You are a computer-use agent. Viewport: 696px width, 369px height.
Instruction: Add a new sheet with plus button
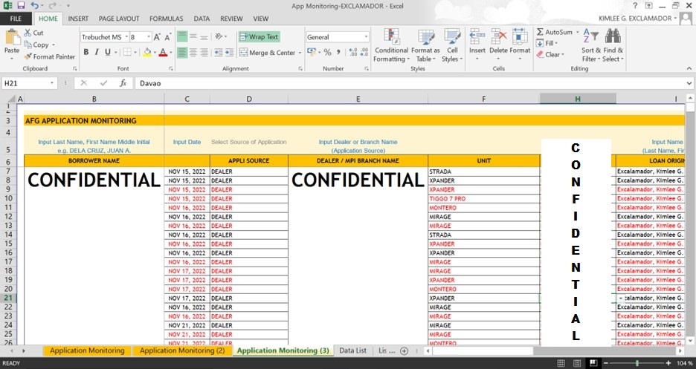click(x=404, y=351)
